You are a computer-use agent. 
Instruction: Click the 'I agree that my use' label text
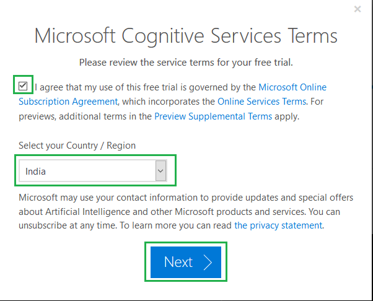(x=146, y=87)
